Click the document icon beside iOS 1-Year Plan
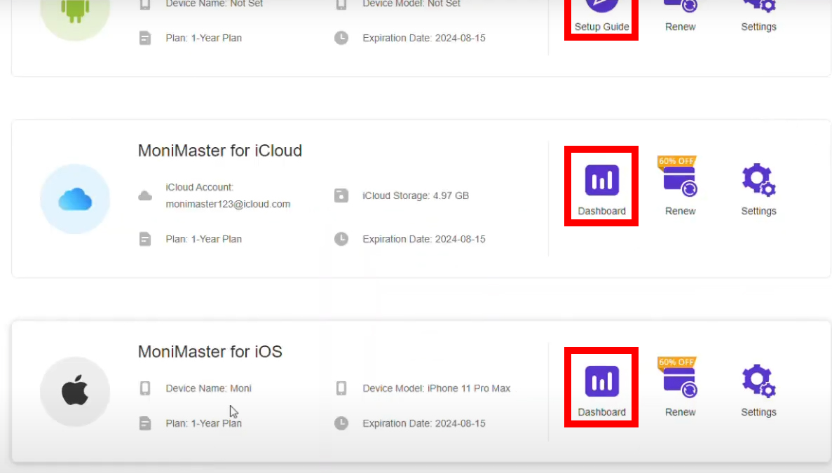Viewport: 832px width, 473px height. [145, 423]
